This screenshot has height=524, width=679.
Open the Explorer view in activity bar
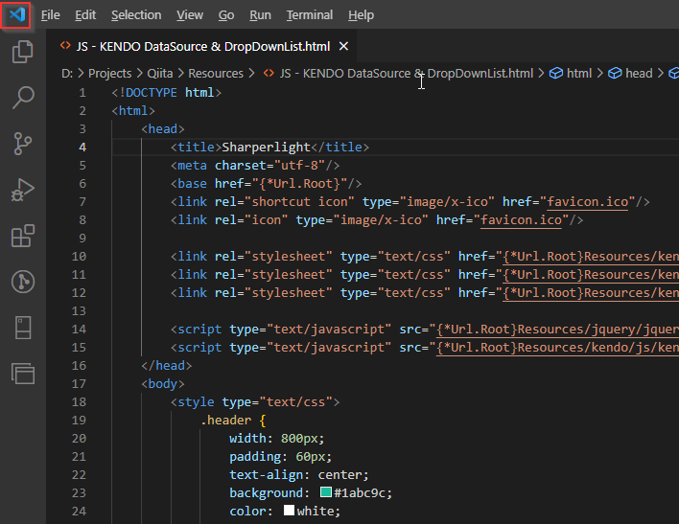pos(22,52)
